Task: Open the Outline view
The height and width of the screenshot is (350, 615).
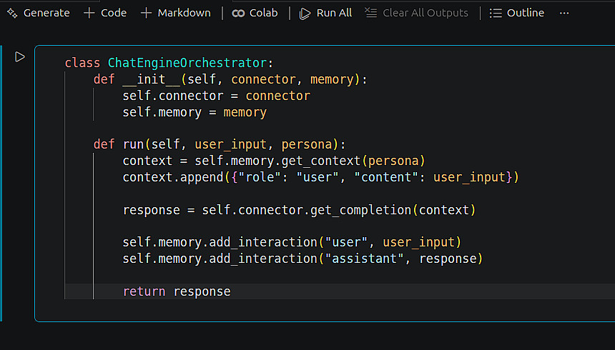Action: tap(517, 13)
